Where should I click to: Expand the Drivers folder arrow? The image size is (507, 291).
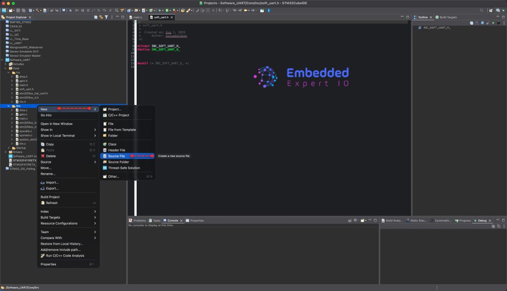click(x=5, y=152)
